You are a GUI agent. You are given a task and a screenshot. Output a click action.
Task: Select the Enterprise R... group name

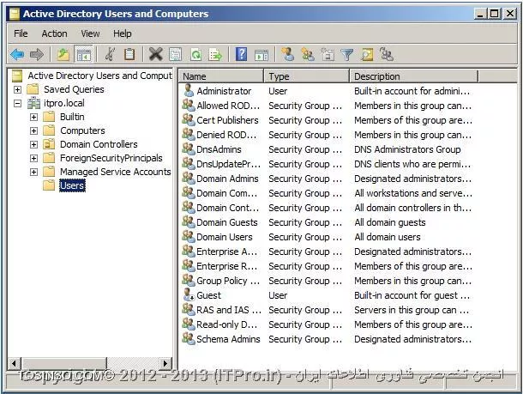point(227,266)
